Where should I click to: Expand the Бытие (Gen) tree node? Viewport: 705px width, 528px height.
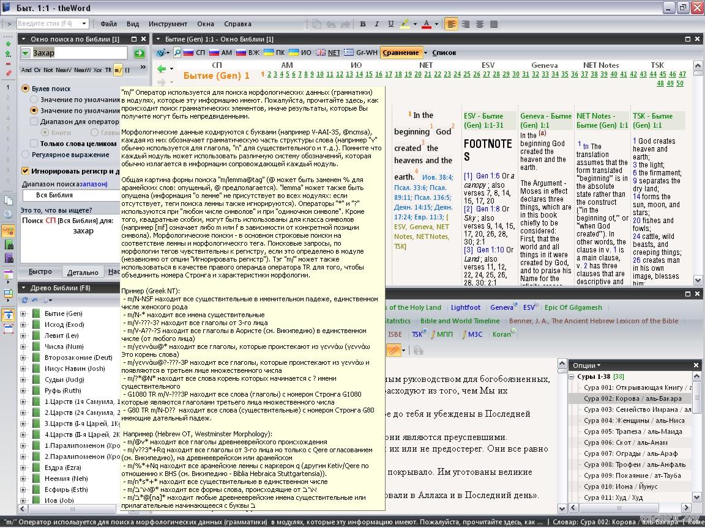click(x=23, y=314)
